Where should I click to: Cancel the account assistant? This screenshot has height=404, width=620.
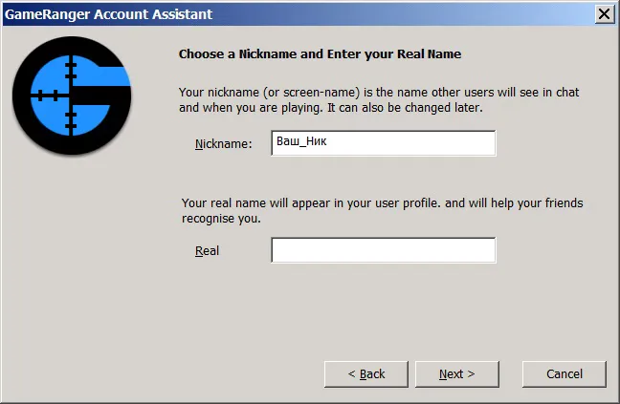point(565,373)
